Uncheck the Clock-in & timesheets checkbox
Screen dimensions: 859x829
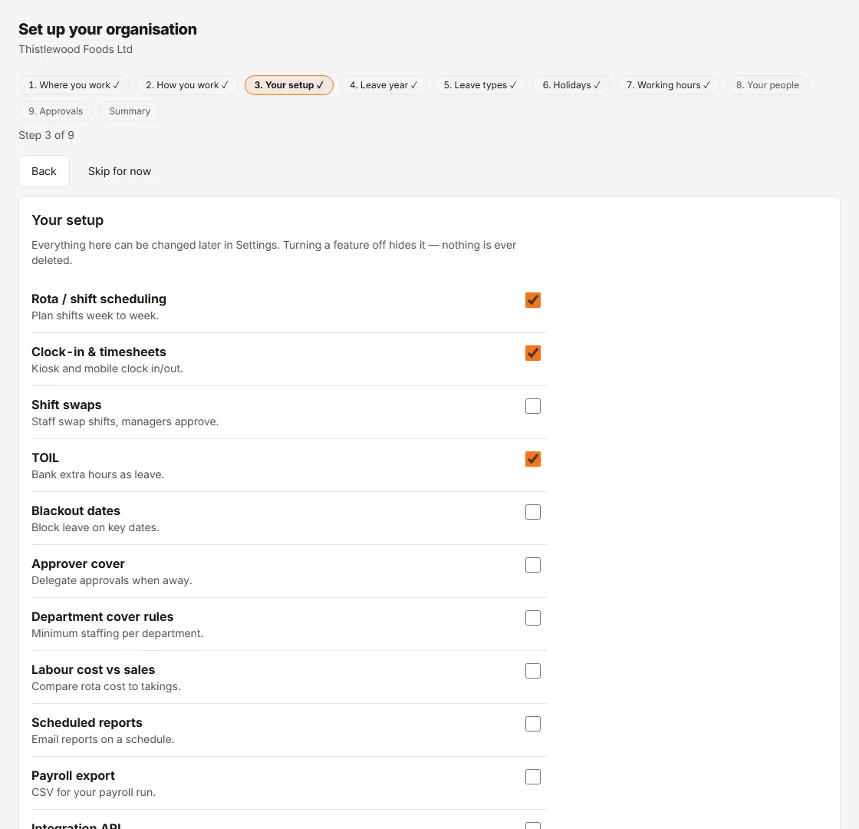(532, 353)
